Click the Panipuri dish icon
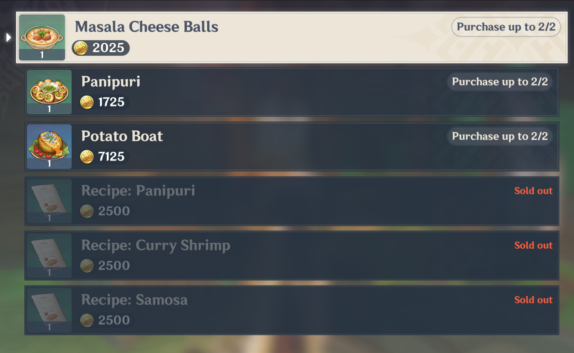574x353 pixels. (49, 92)
